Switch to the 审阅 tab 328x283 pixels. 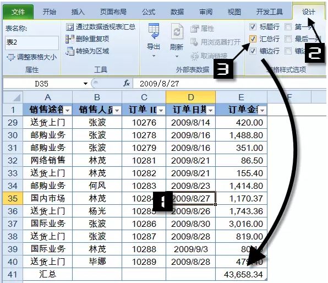point(206,12)
